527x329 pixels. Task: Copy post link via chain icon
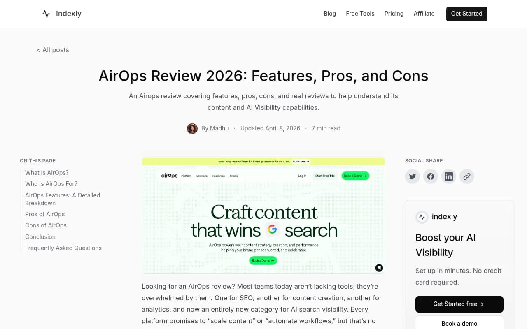point(467,176)
